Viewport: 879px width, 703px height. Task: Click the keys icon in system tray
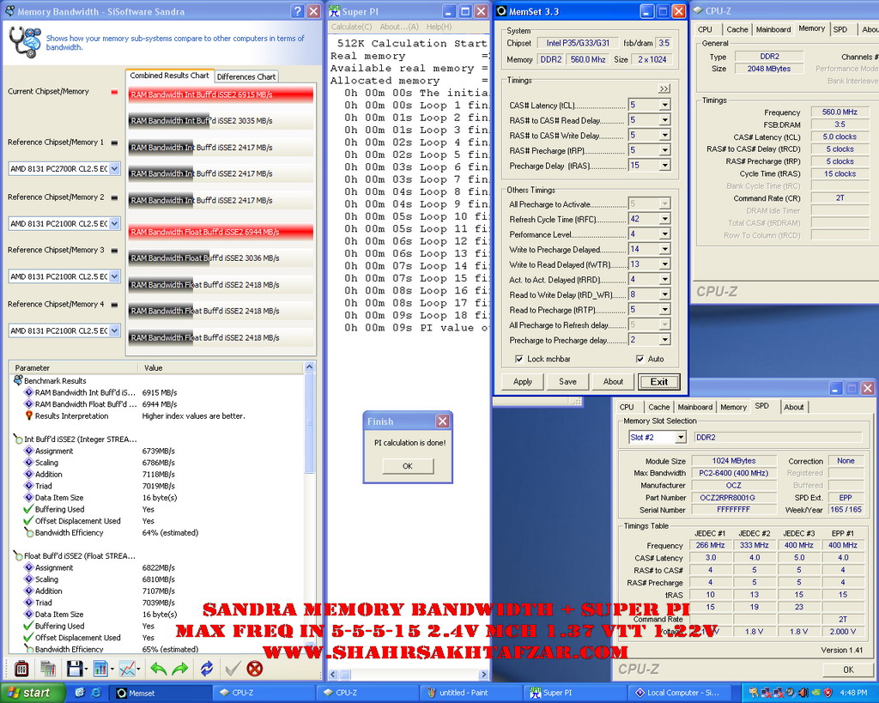coord(754,693)
